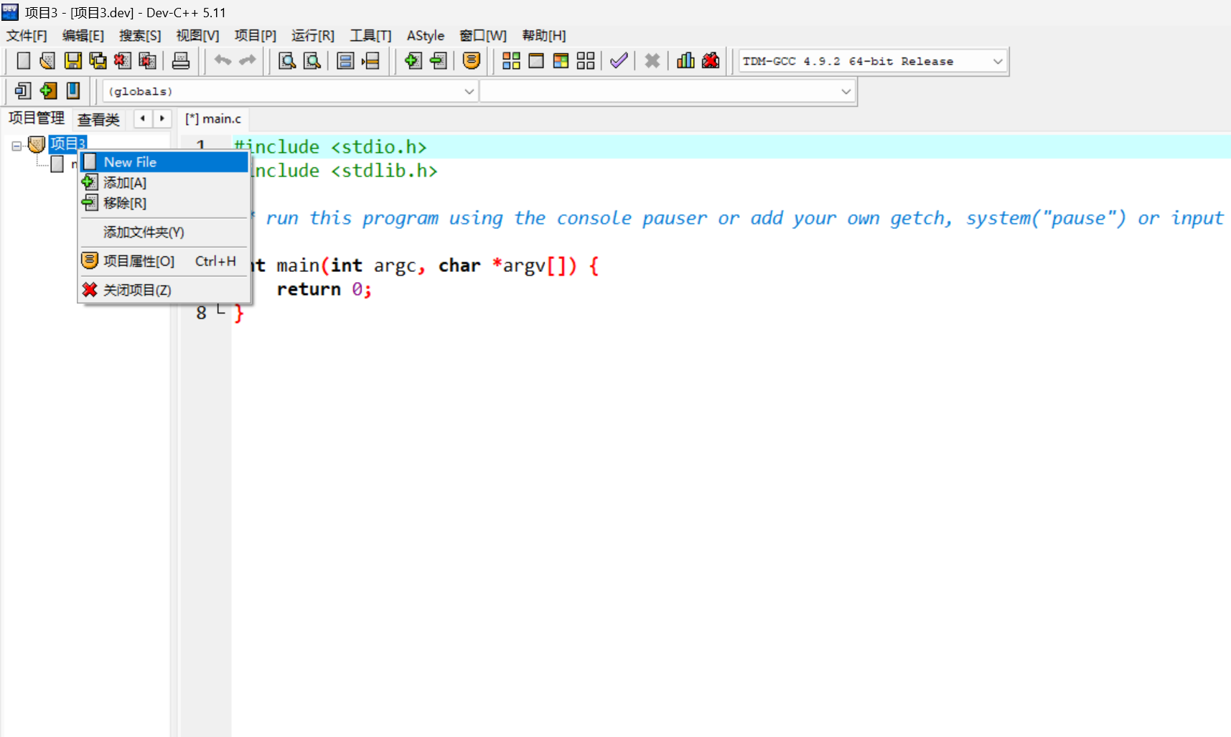This screenshot has width=1231, height=737.
Task: Open the 项目[P] menu
Action: [x=255, y=36]
